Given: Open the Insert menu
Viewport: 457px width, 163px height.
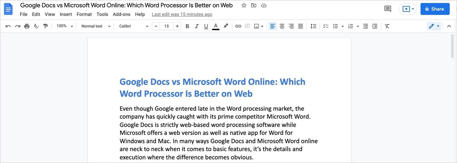Looking at the screenshot, I should point(66,14).
